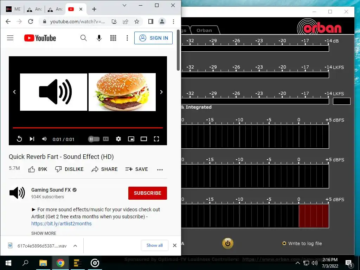Close the active YouTube tab
The width and height of the screenshot is (360, 270).
(81, 9)
